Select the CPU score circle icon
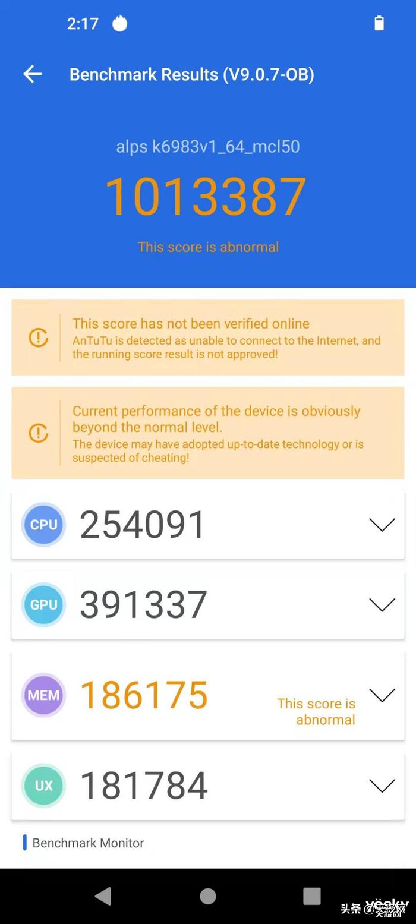This screenshot has height=924, width=416. coord(43,524)
